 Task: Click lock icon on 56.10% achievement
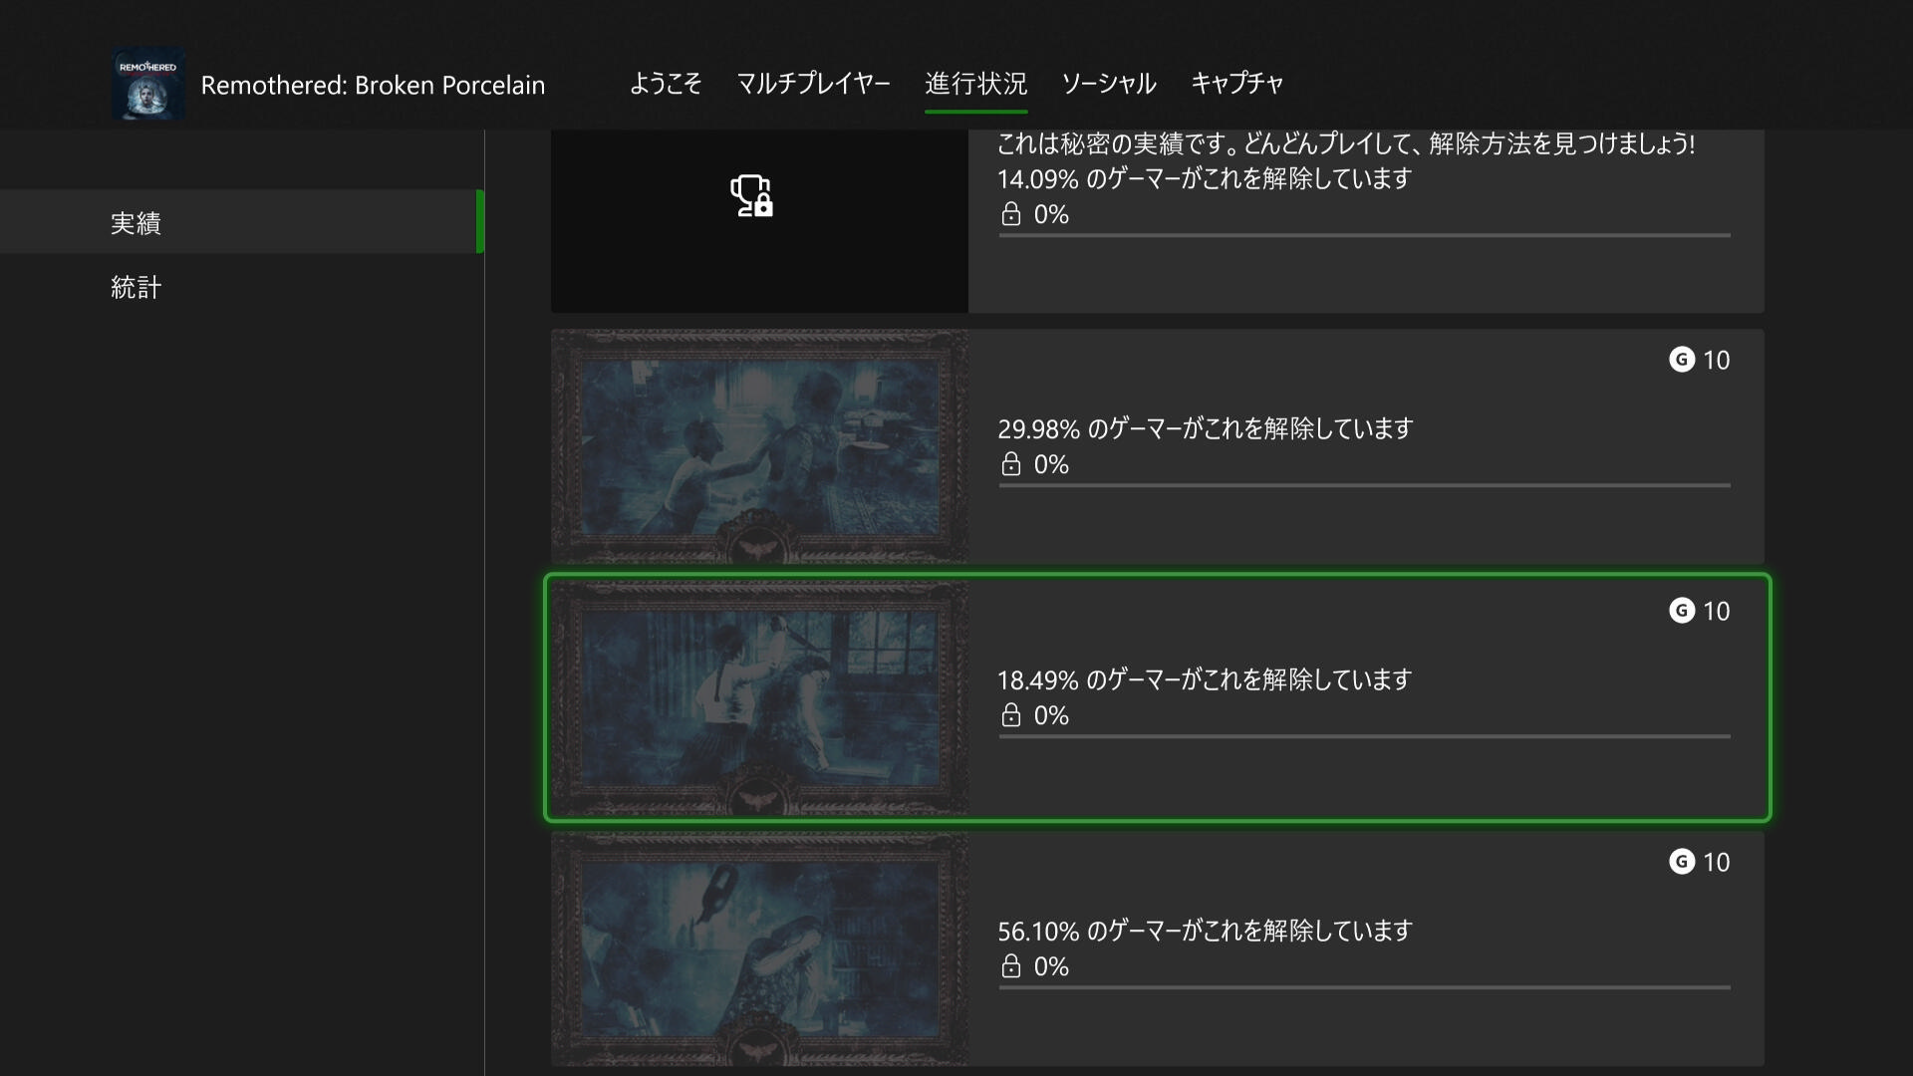1010,966
